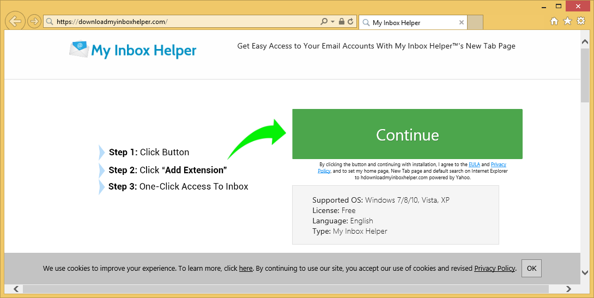594x298 pixels.
Task: Click the 'License: Free' text
Action: (x=334, y=210)
